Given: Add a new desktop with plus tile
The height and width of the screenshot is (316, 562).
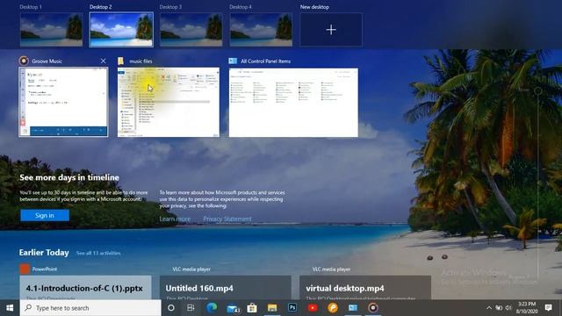Looking at the screenshot, I should (331, 30).
